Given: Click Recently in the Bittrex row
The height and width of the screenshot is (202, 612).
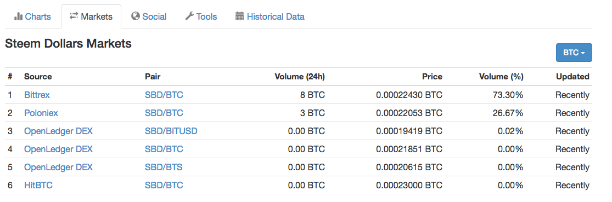Looking at the screenshot, I should pos(572,95).
